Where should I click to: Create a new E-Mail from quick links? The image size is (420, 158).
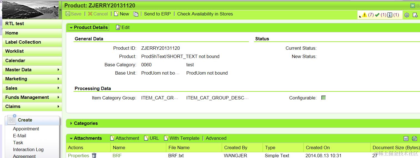point(19,136)
